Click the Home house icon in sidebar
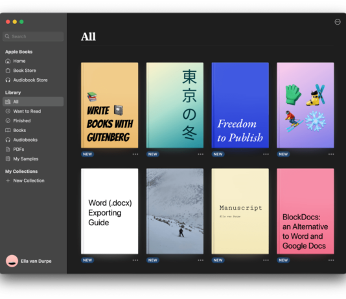Image resolution: width=346 pixels, height=299 pixels. [8, 61]
